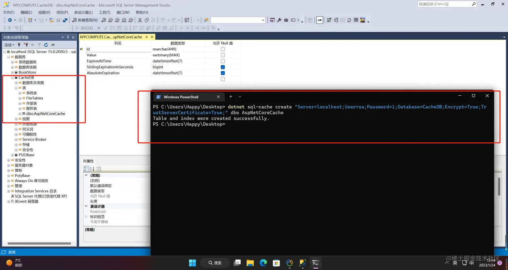Image resolution: width=508 pixels, height=270 pixels.
Task: Toggle Allow Null checkbox for Value column
Action: pos(223,55)
